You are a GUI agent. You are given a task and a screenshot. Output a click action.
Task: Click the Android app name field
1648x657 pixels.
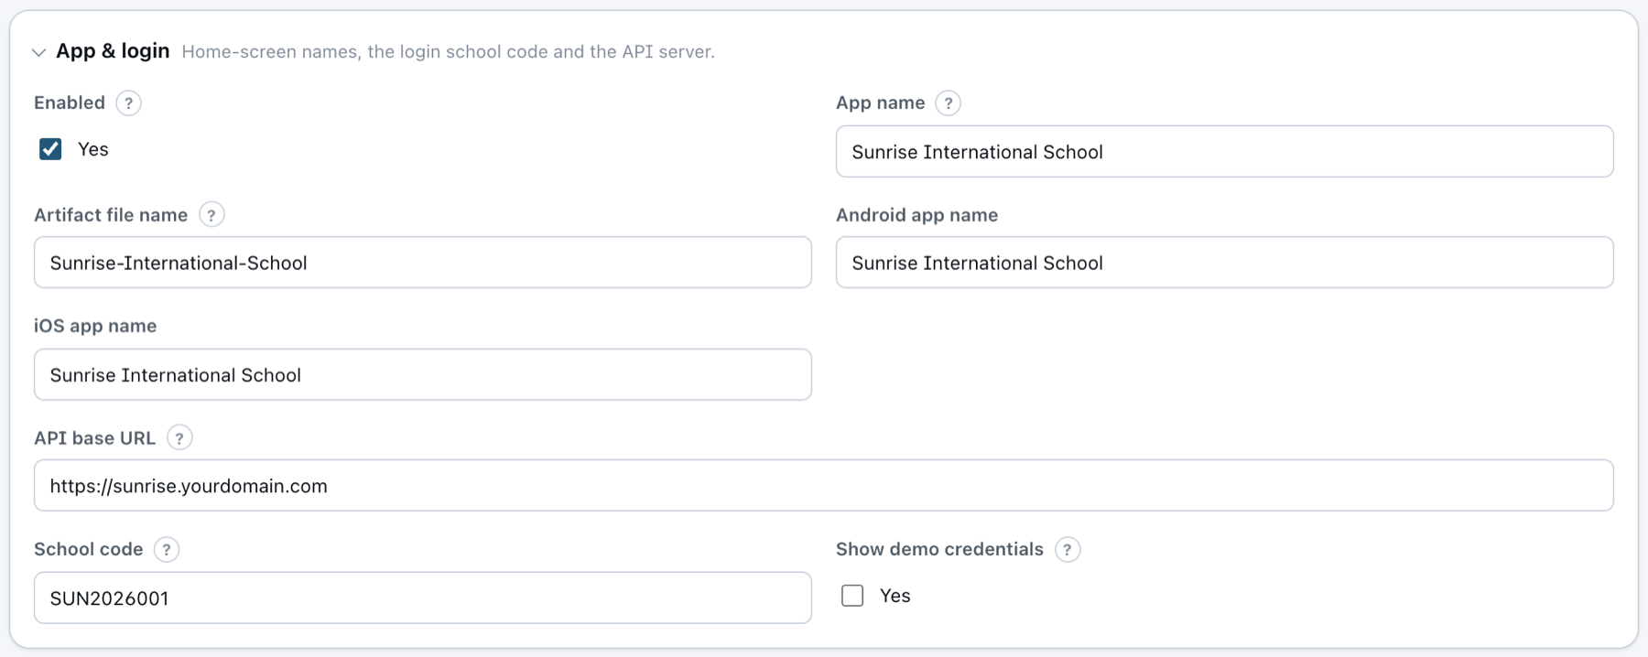click(x=1224, y=263)
